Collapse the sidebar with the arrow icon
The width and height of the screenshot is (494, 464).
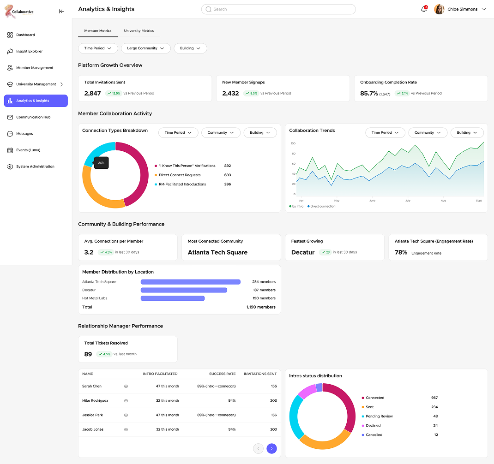coord(61,12)
